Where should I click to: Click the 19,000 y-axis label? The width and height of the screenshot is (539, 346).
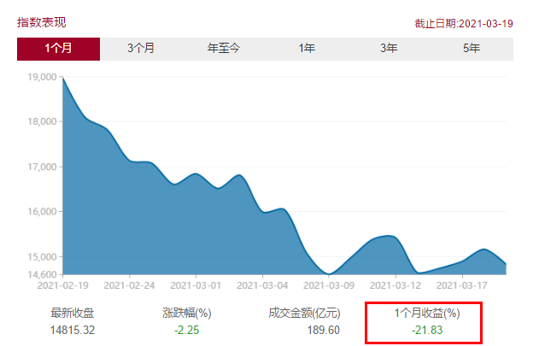[42, 77]
